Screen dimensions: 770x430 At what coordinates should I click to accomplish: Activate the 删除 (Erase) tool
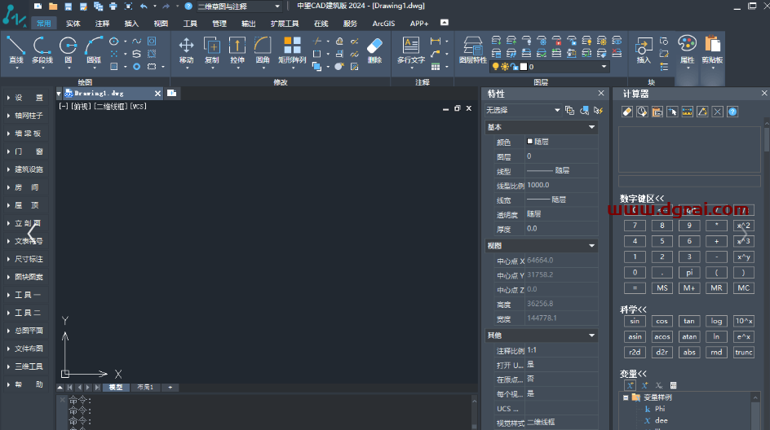tap(374, 49)
